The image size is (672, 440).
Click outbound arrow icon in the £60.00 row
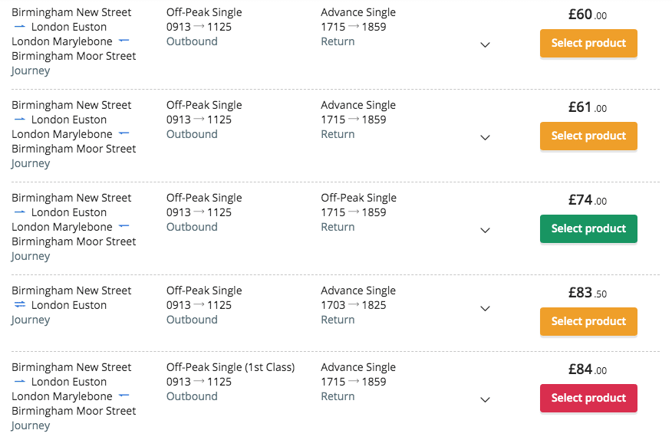point(20,27)
